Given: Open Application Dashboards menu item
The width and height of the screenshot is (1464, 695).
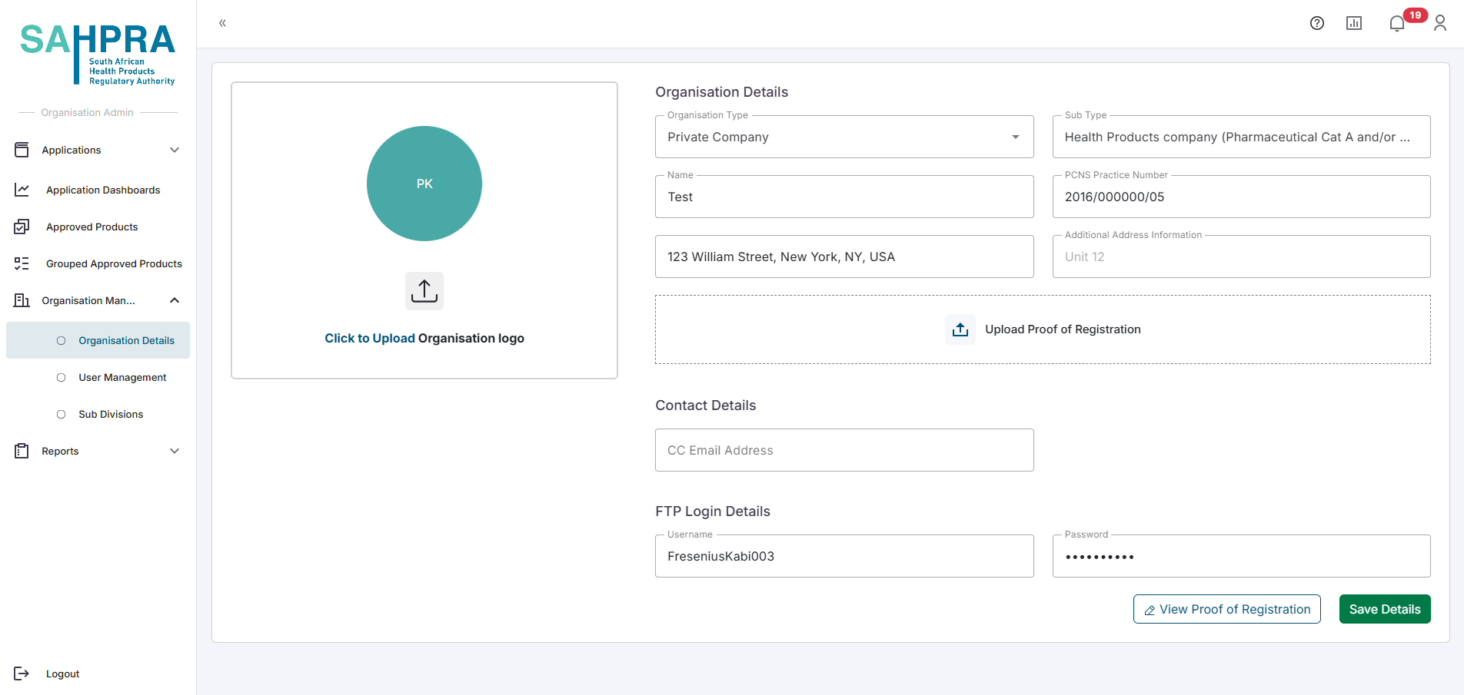Looking at the screenshot, I should click(103, 190).
